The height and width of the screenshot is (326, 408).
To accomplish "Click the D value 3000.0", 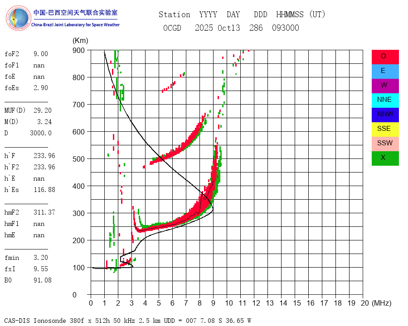I will point(41,133).
